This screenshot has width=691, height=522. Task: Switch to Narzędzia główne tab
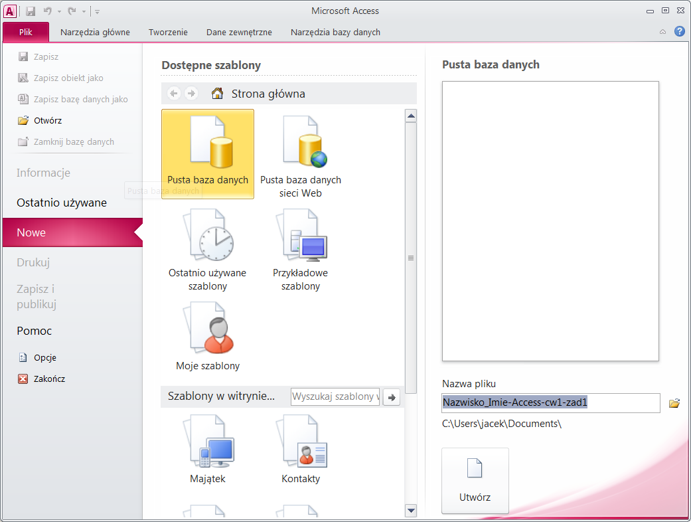pos(95,32)
